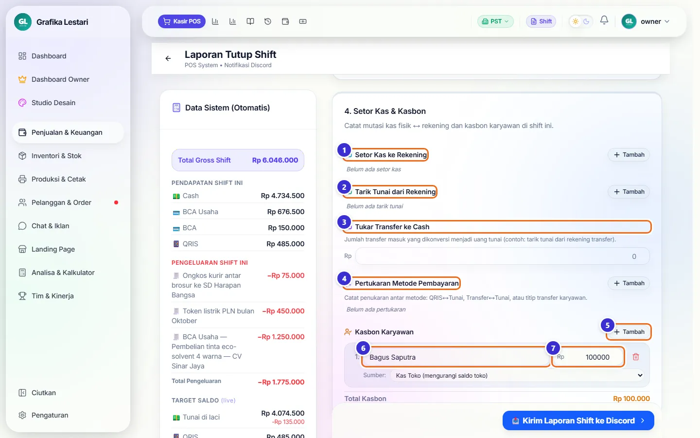
Task: Click Tambah for Tarik Tunai dari Rekening
Action: pyautogui.click(x=629, y=192)
